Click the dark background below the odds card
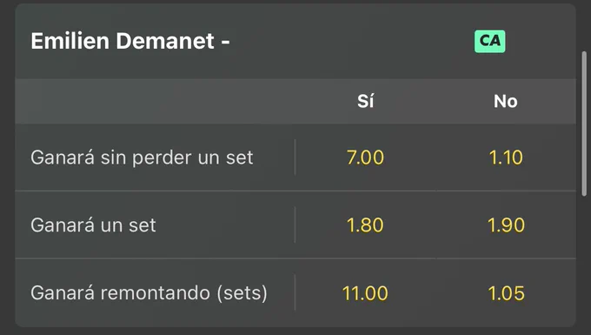The image size is (591, 335). tap(295, 332)
